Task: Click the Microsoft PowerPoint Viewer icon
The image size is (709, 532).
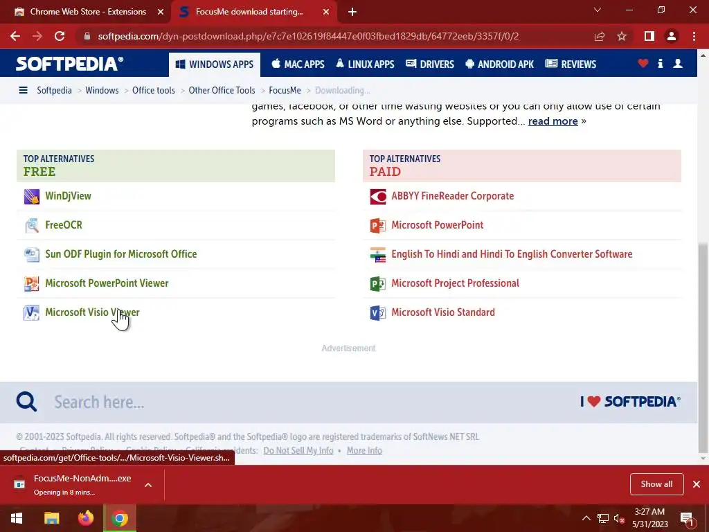Action: 32,283
